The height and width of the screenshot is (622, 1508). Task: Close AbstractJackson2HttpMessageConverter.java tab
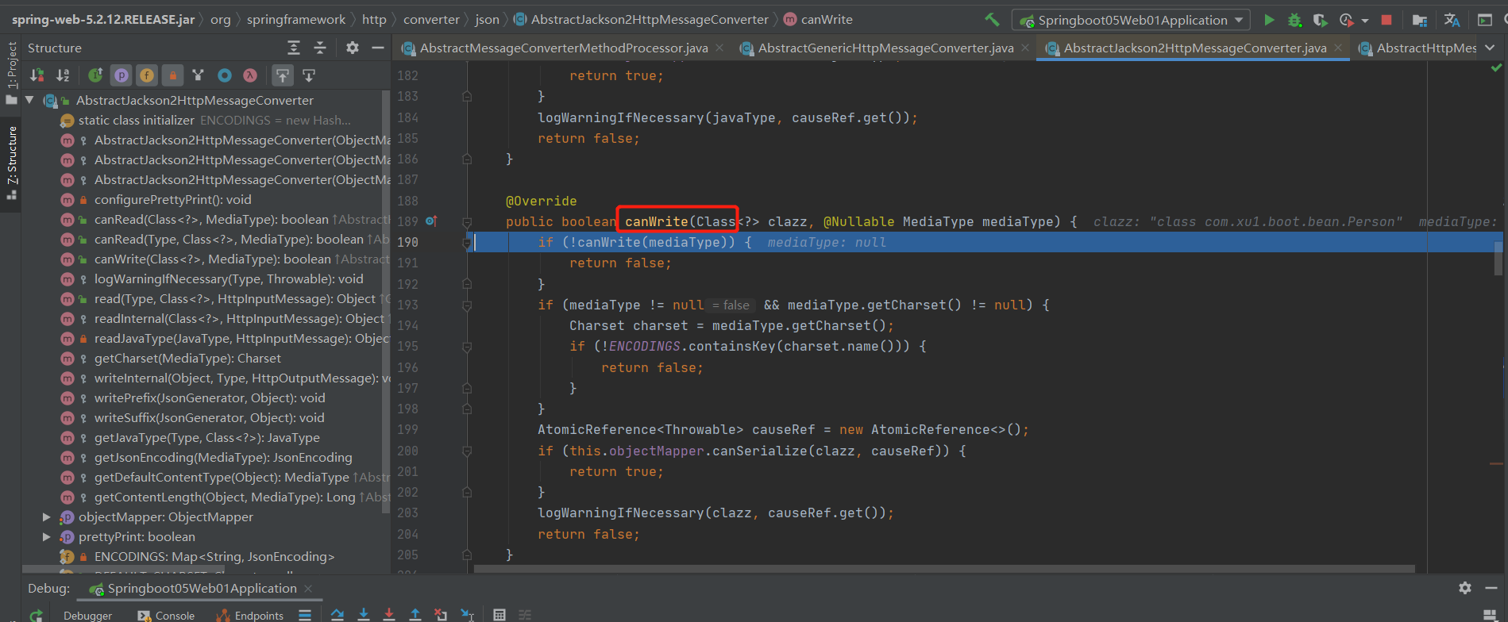tap(1338, 48)
